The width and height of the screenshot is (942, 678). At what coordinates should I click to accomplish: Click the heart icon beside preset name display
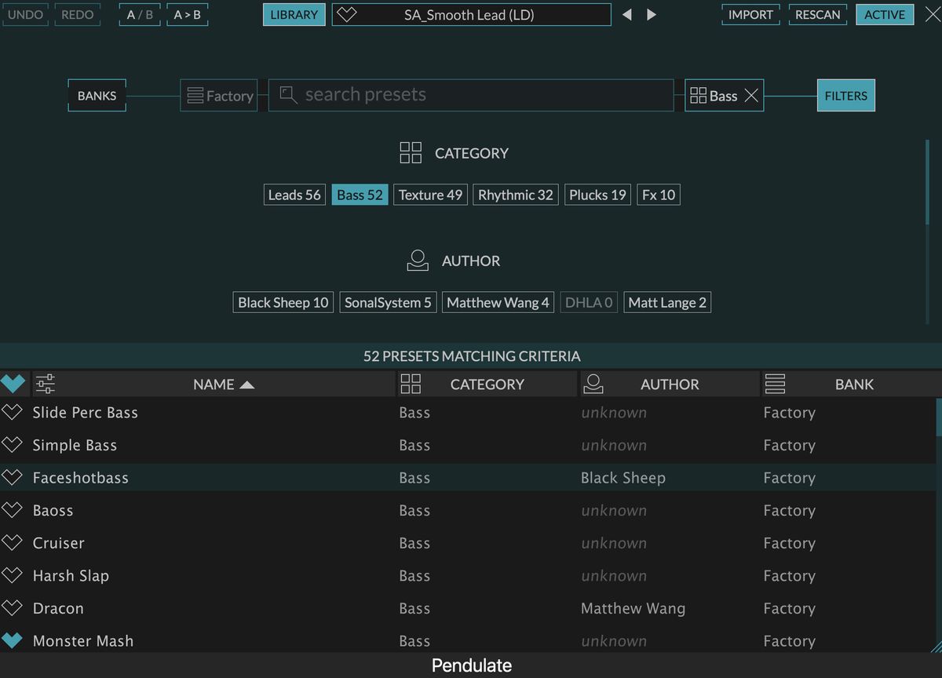[346, 14]
